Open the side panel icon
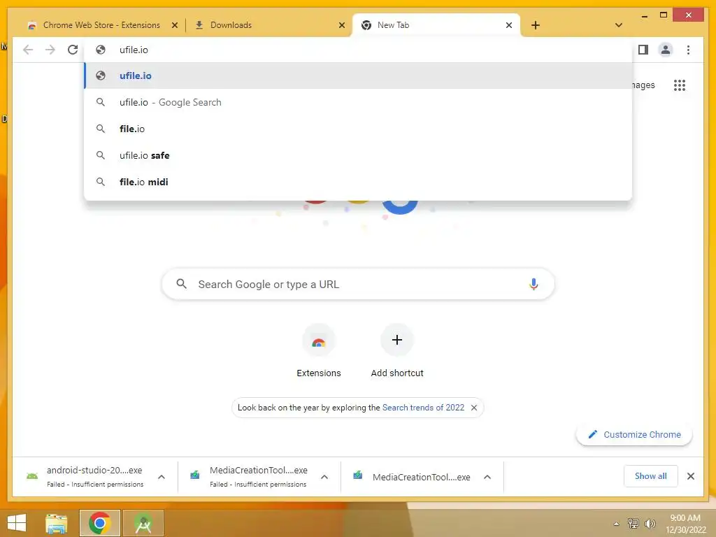716x537 pixels. pyautogui.click(x=643, y=50)
